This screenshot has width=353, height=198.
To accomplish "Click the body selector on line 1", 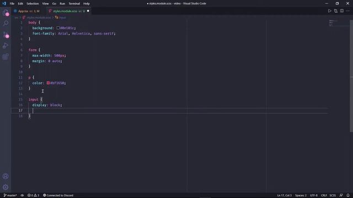I will point(32,23).
